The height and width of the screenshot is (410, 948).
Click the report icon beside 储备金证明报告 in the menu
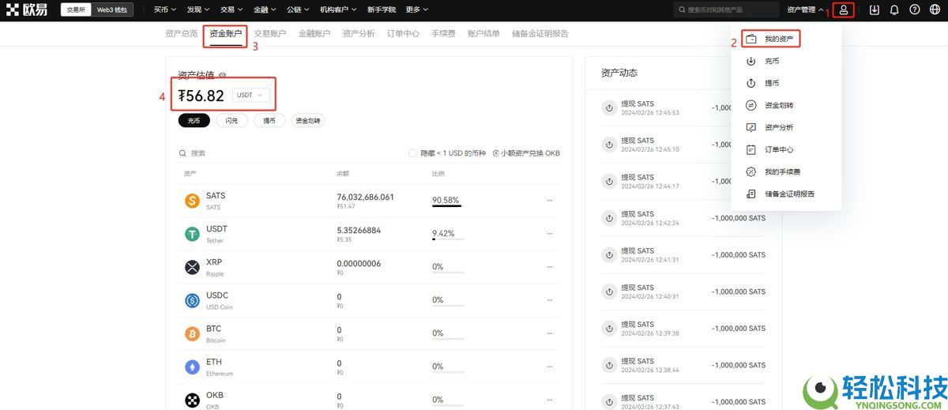(751, 194)
